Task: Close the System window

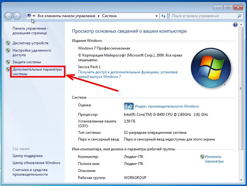Action: click(238, 8)
